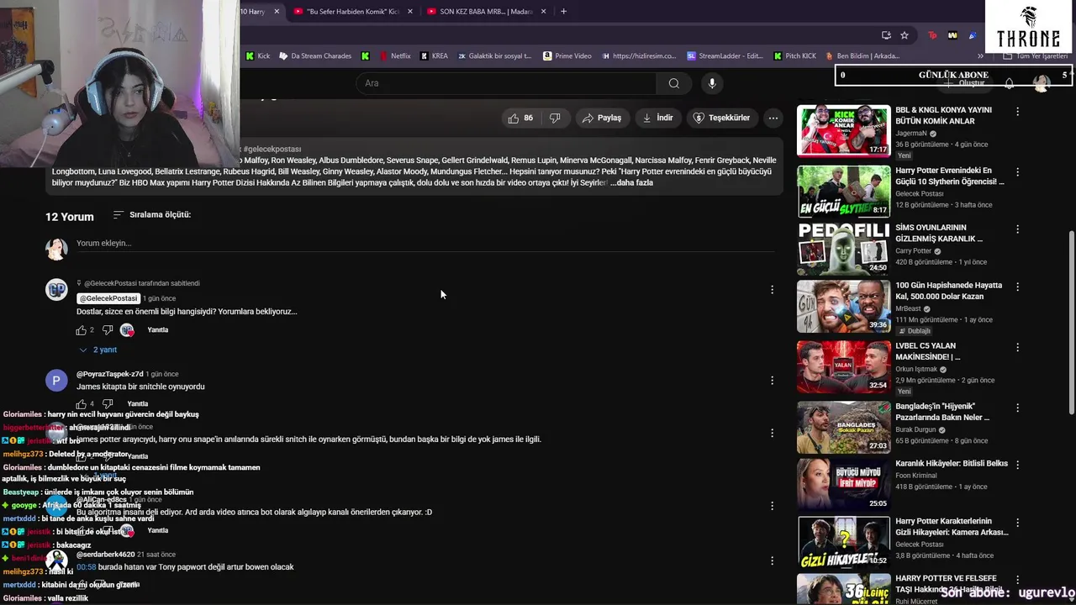Dislike the pinned GelecekPostasi comment
1076x605 pixels.
[107, 330]
